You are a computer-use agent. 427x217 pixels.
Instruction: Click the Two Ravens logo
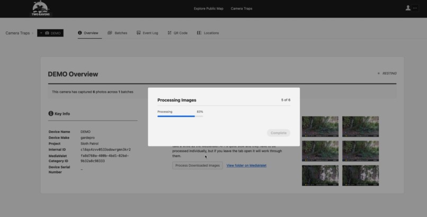coord(41,8)
